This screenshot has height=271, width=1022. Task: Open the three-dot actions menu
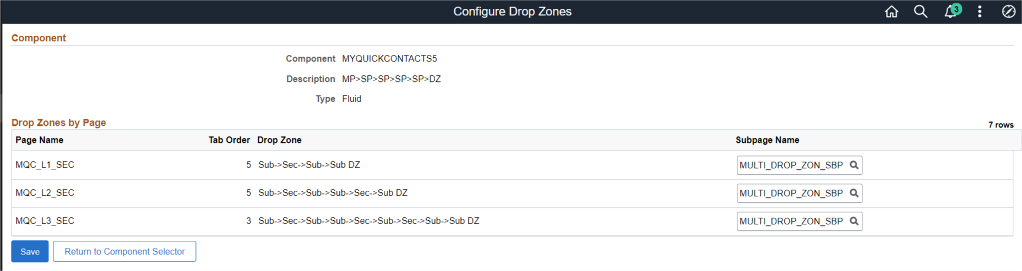[x=980, y=12]
